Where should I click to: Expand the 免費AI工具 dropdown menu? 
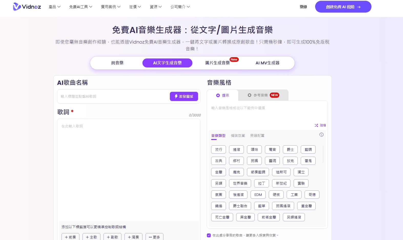tap(81, 7)
